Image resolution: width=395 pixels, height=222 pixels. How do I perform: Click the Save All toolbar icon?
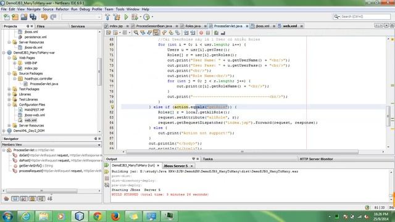[33, 17]
